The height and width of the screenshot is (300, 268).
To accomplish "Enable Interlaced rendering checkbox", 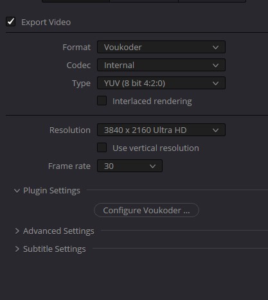I will click(102, 101).
